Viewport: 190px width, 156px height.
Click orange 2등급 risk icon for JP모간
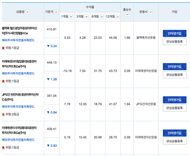pyautogui.click(x=3, y=114)
